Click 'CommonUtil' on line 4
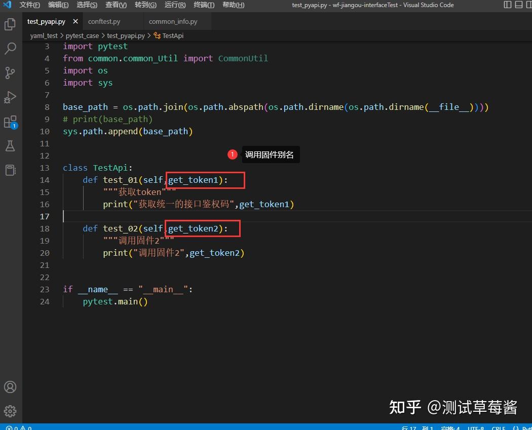 [243, 58]
